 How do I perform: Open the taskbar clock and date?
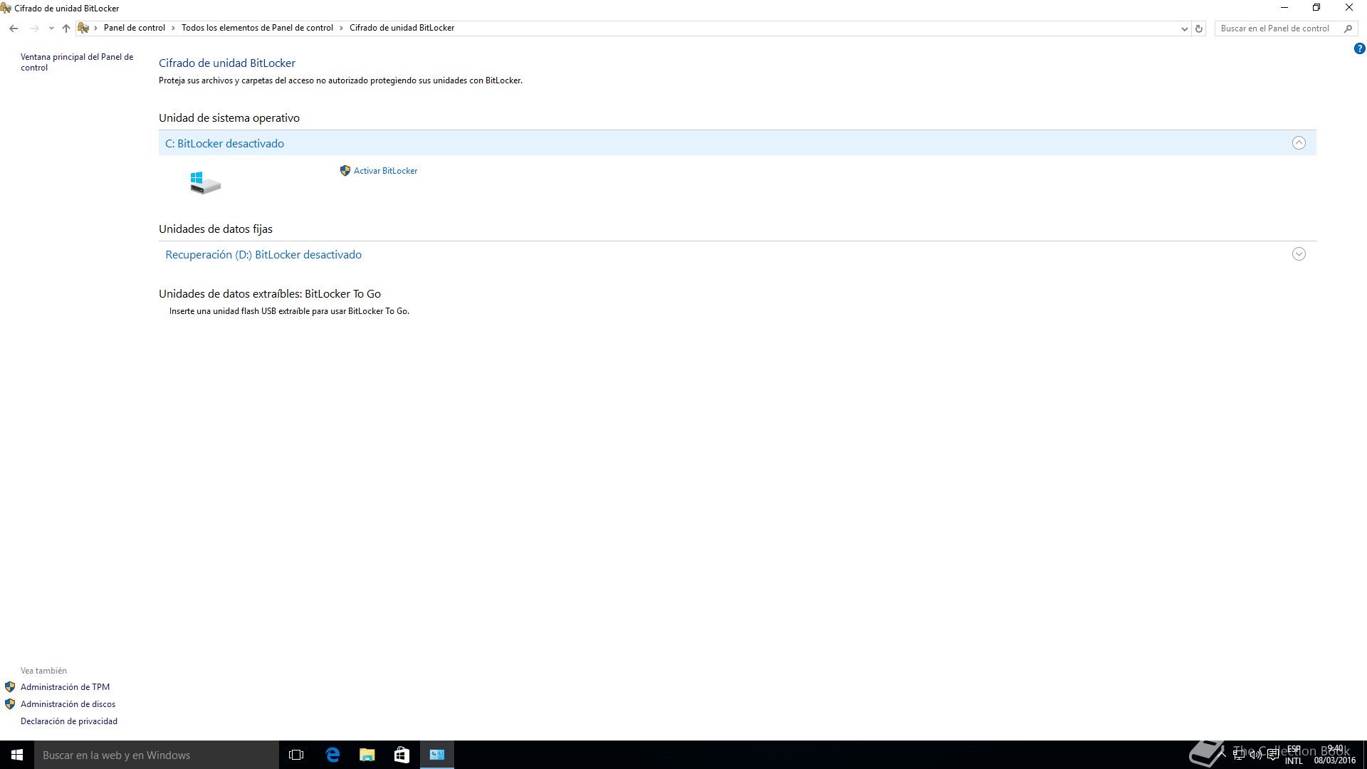coord(1335,755)
